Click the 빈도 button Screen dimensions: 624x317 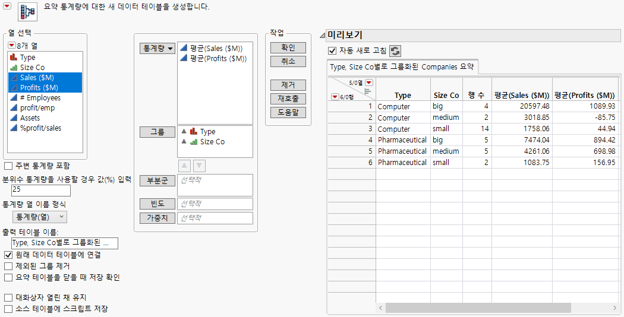pos(157,204)
